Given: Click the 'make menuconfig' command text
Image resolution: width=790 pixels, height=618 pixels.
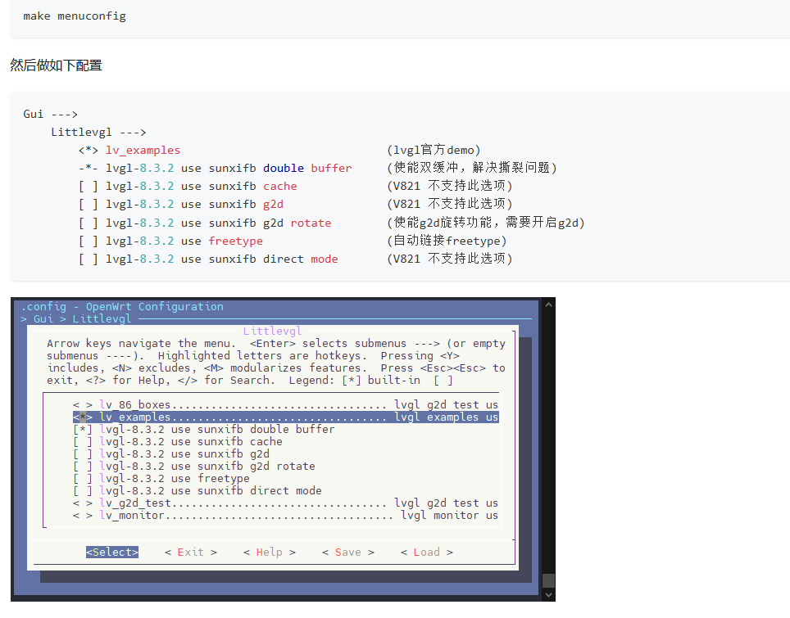Looking at the screenshot, I should tap(75, 16).
